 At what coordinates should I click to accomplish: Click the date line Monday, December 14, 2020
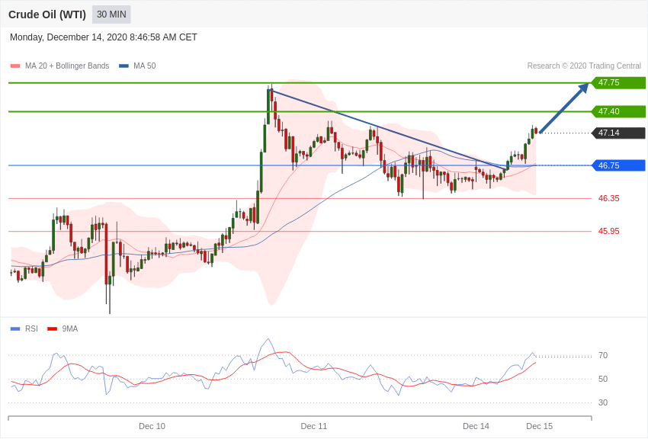click(104, 37)
